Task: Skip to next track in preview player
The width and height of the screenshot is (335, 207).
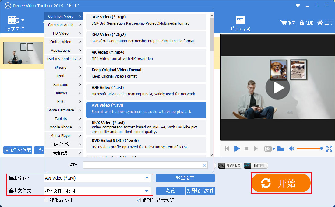Action: click(256, 149)
